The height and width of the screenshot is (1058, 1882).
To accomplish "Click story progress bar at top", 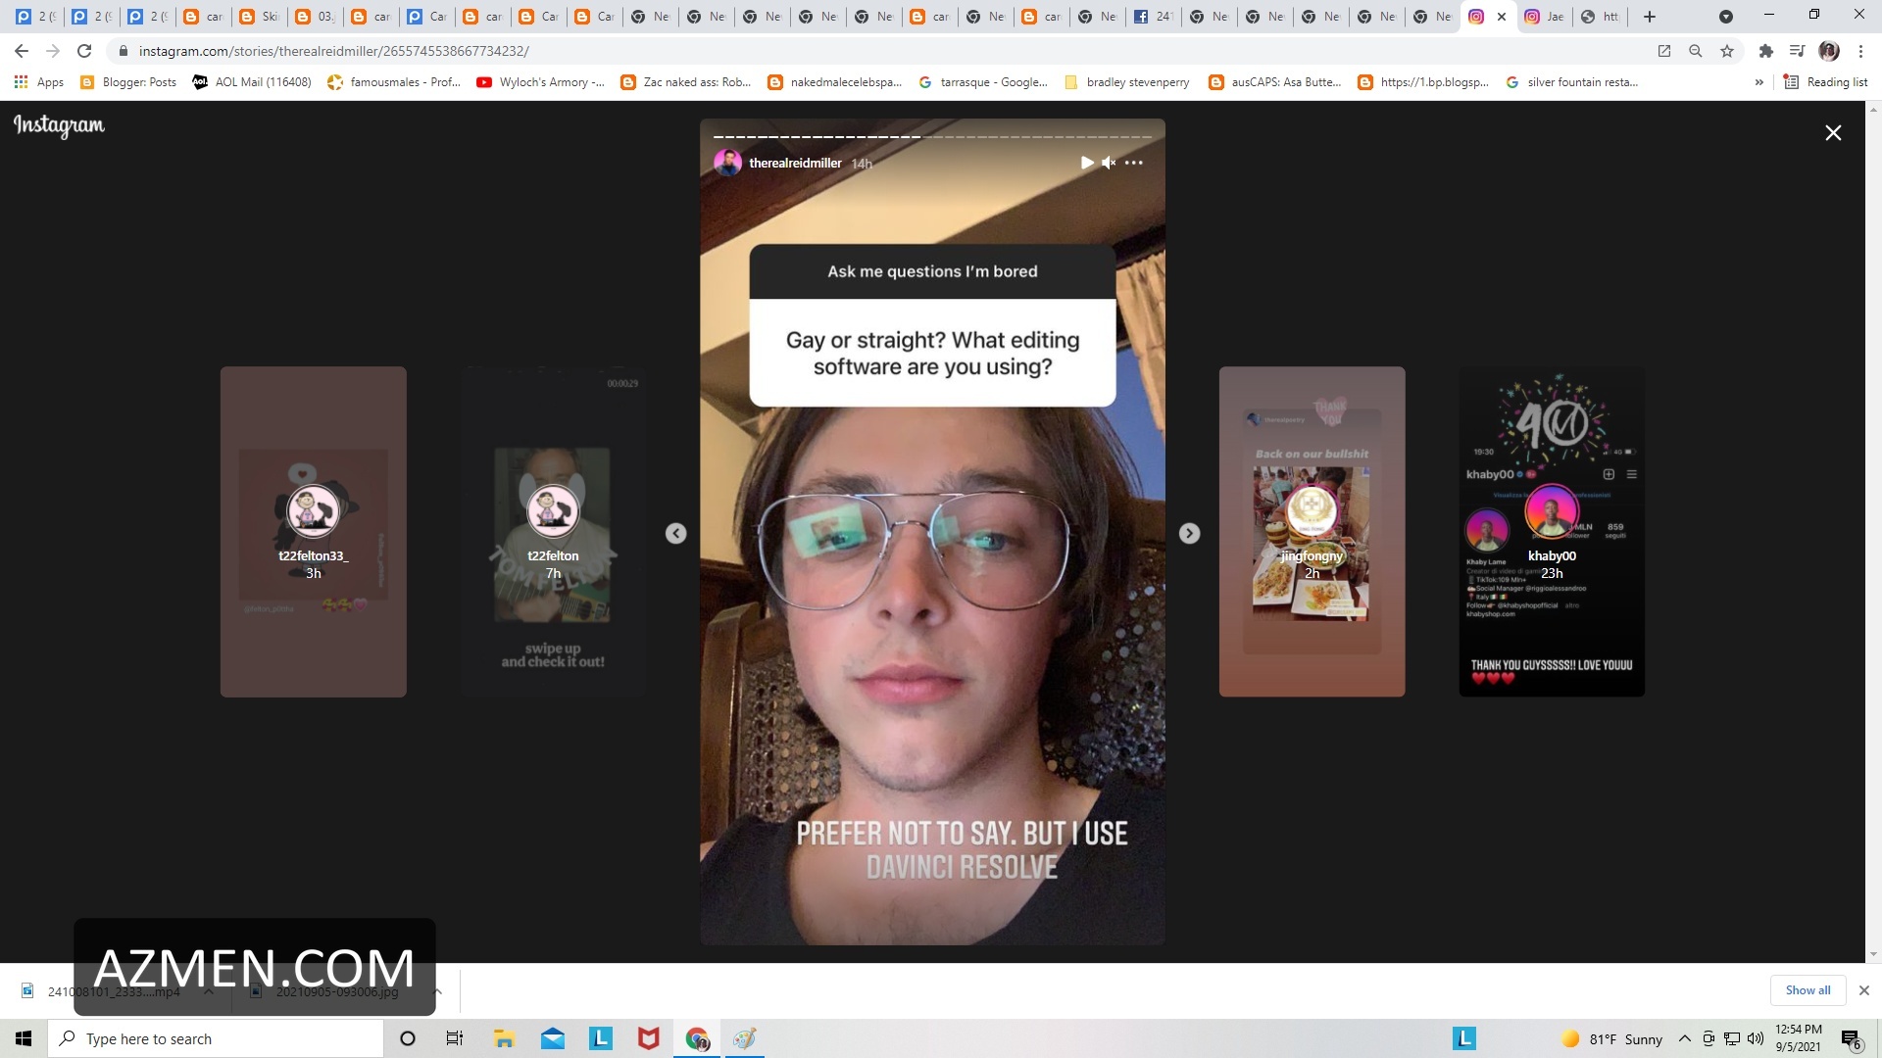I will click(x=932, y=136).
